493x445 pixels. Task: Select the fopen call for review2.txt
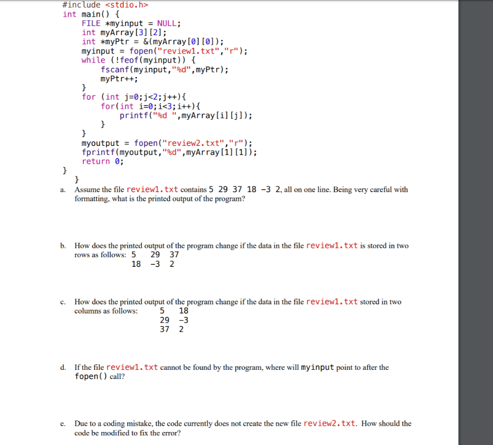pyautogui.click(x=166, y=143)
